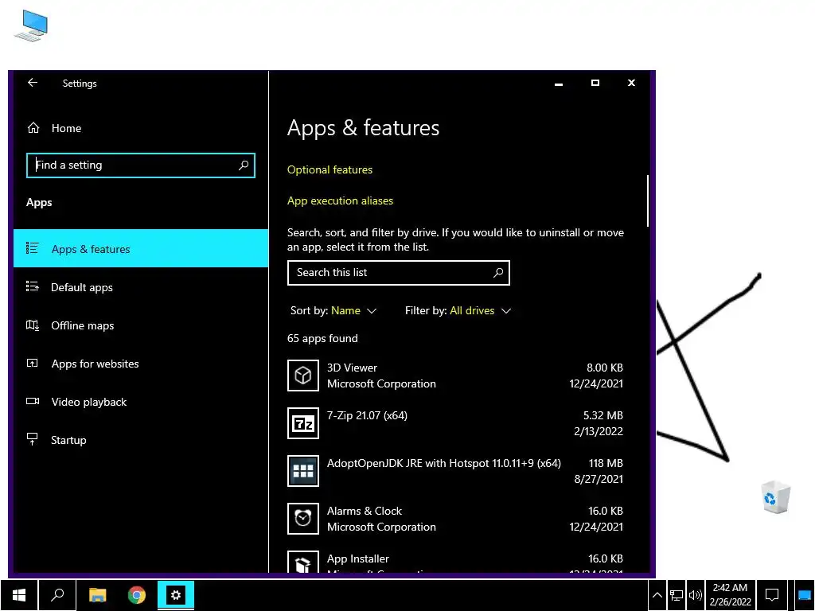Open the Sort by Name dropdown
Image resolution: width=815 pixels, height=611 pixels.
tap(333, 311)
